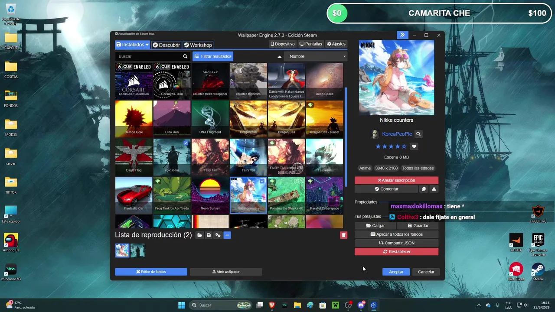Open Riot Client desktop shortcut
Image resolution: width=555 pixels, height=312 pixels.
pyautogui.click(x=516, y=271)
